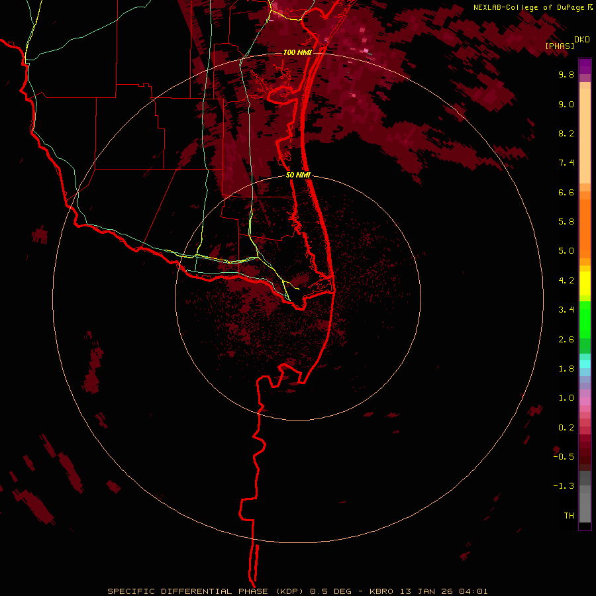Screen dimensions: 596x596
Task: Click the 100 NMI range ring label
Action: pos(297,52)
